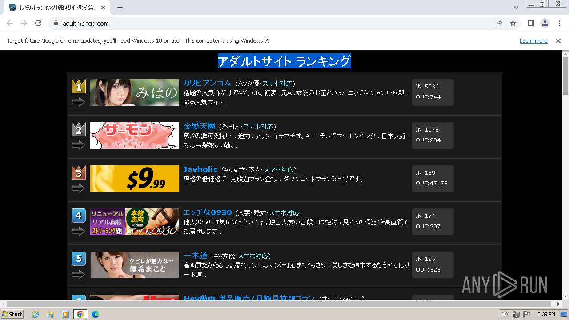Click the browser back arrow

10,23
